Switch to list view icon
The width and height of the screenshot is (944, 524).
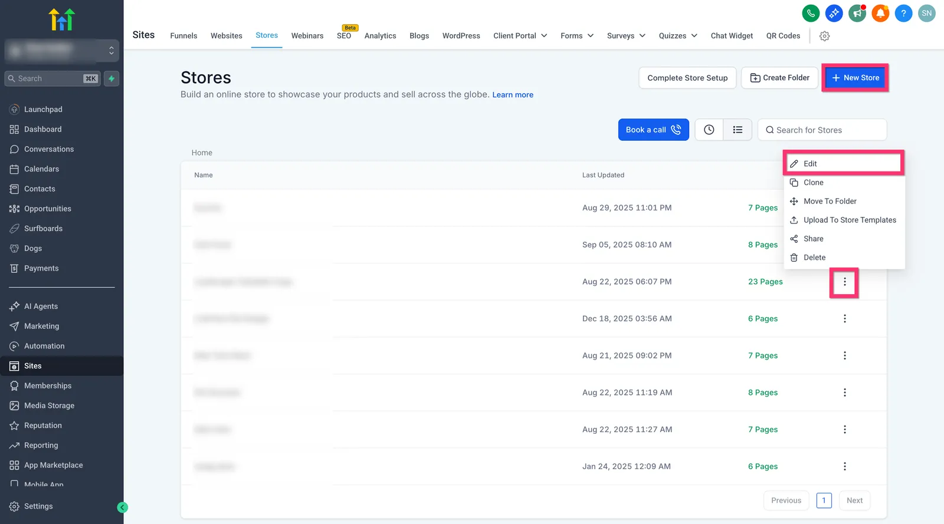(737, 130)
